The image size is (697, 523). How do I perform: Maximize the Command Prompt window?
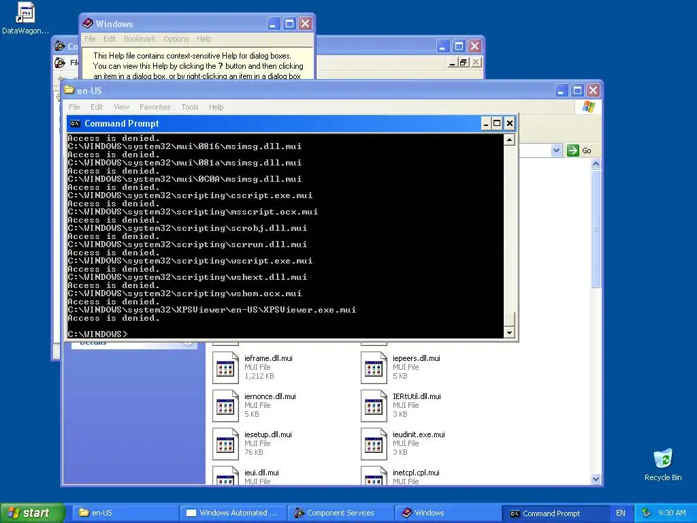[x=497, y=124]
